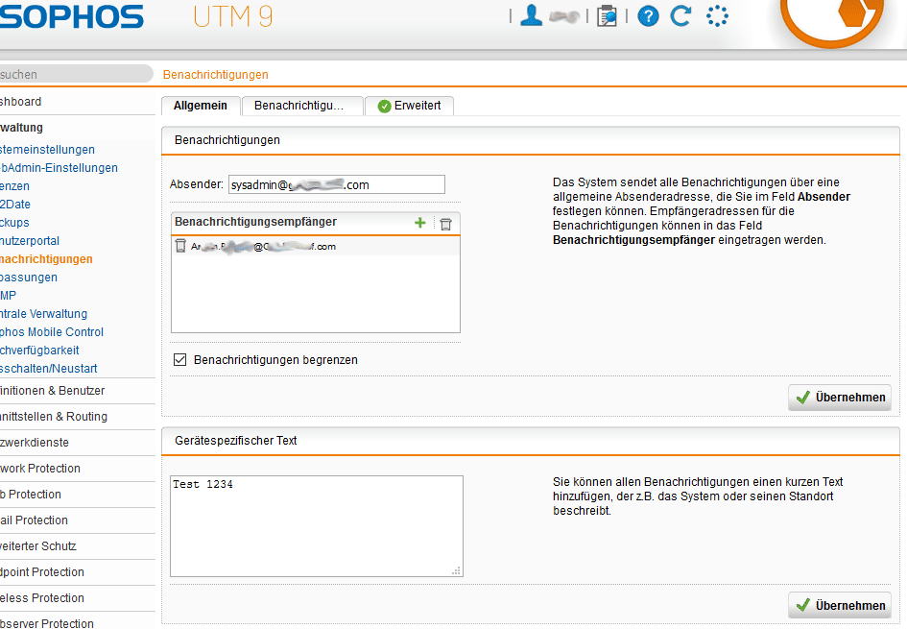
Task: Click the reload arrow icon in header
Action: pos(680,16)
